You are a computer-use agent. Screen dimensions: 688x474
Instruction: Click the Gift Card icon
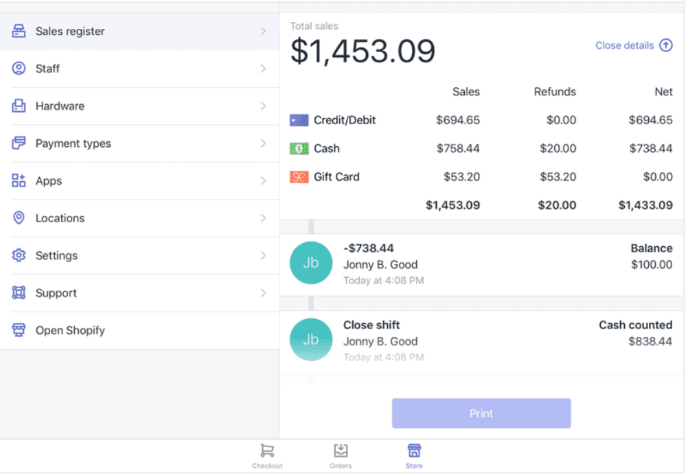click(298, 176)
